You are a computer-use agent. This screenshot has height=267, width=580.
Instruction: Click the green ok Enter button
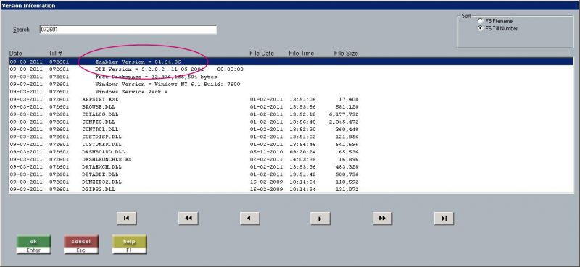[x=33, y=245]
